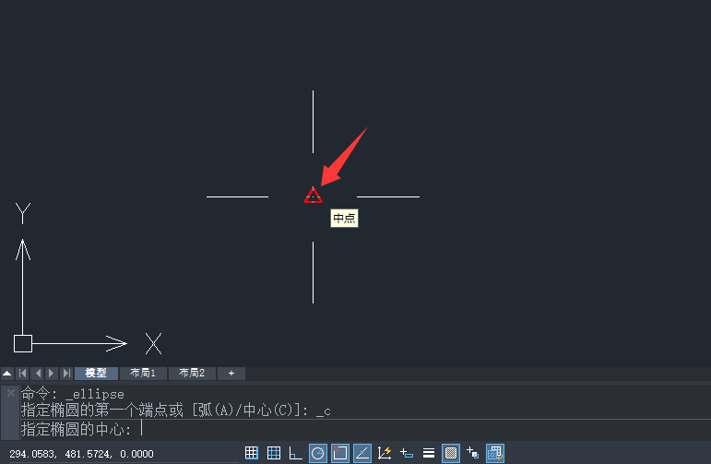The height and width of the screenshot is (464, 711).
Task: Click the selection cycling plus-squares icon
Action: pyautogui.click(x=473, y=453)
